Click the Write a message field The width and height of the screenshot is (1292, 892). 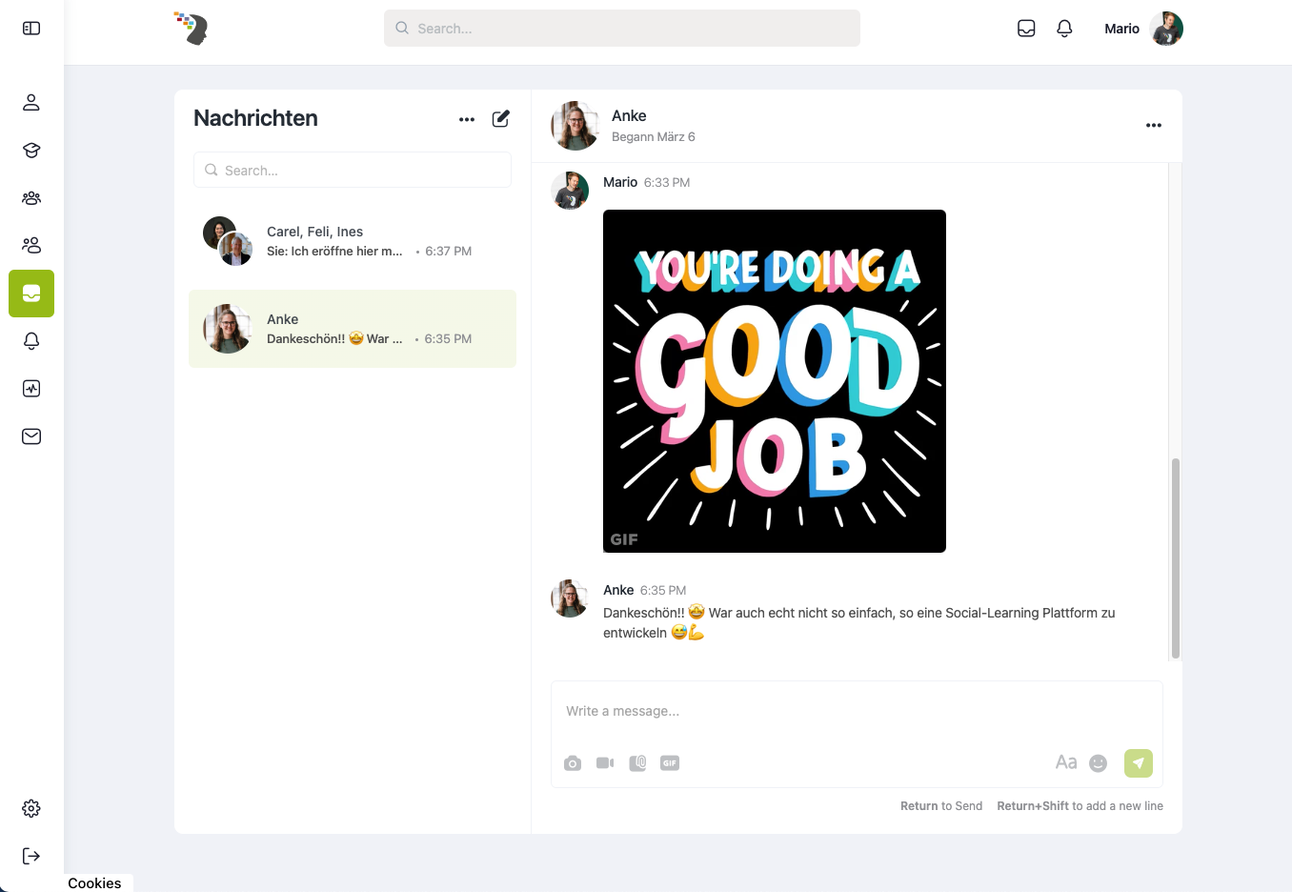(x=857, y=711)
